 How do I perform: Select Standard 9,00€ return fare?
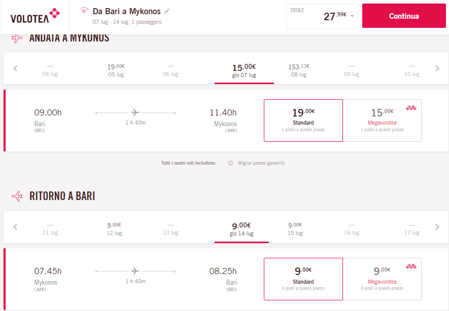[303, 279]
